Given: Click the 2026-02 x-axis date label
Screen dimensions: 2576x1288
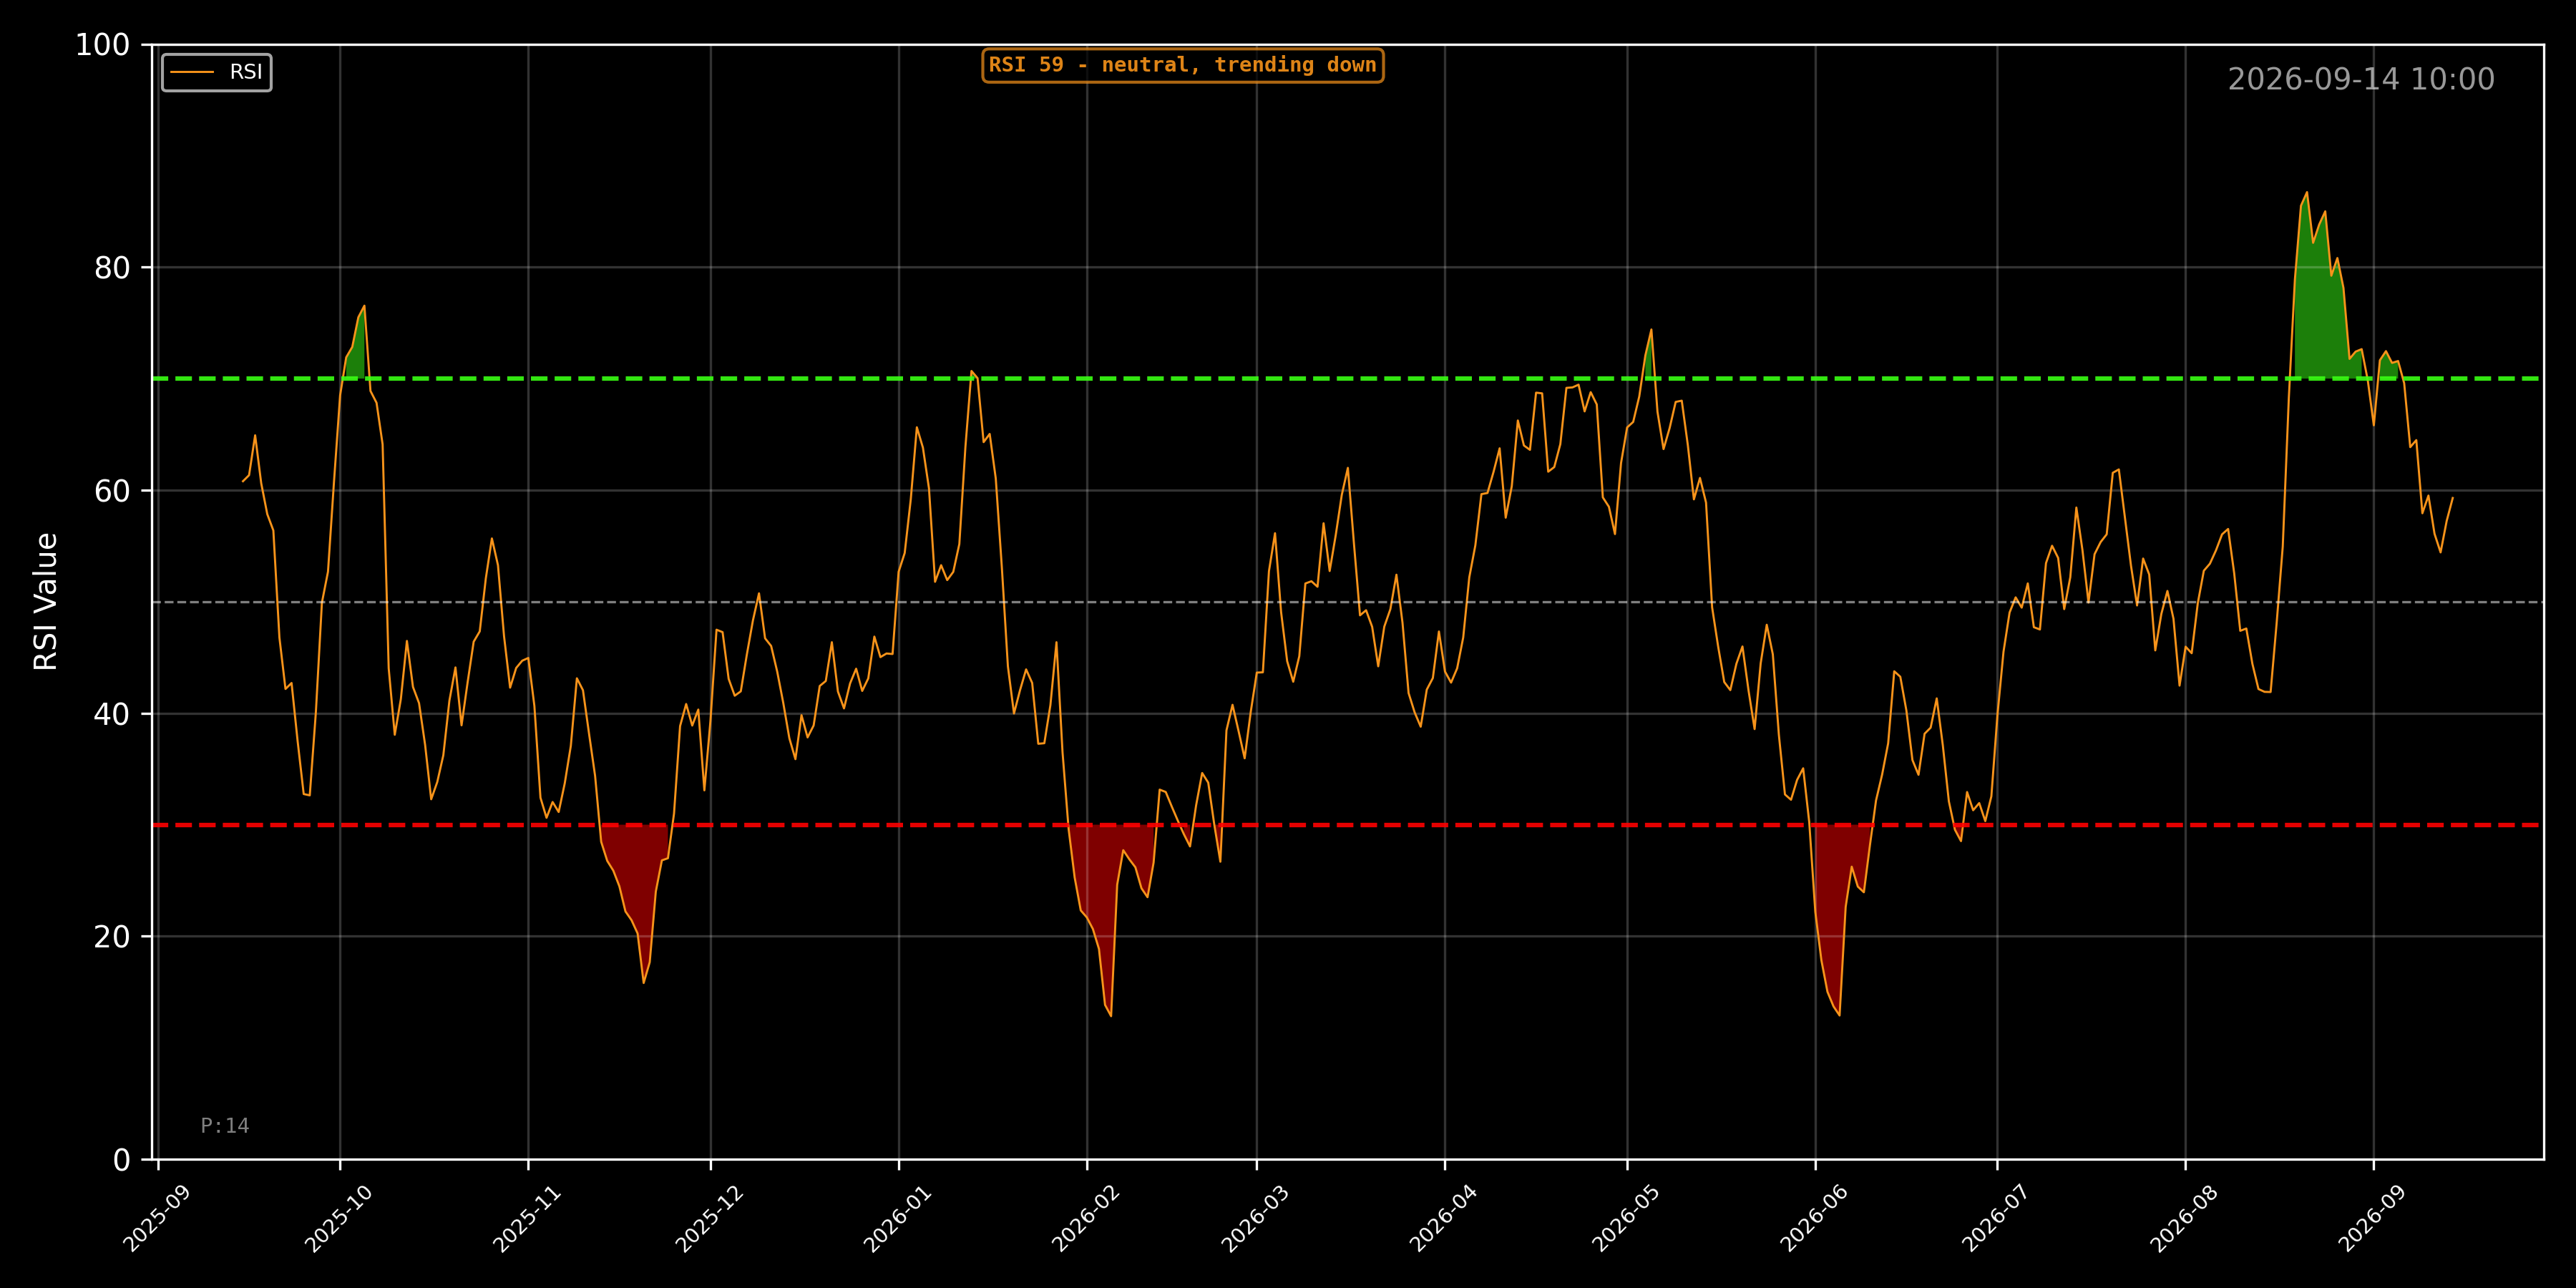Looking at the screenshot, I should (1086, 1218).
